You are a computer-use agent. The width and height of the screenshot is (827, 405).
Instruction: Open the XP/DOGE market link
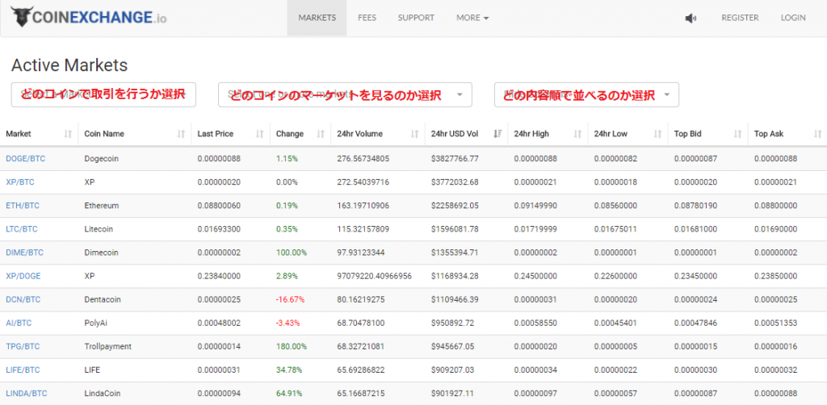23,276
